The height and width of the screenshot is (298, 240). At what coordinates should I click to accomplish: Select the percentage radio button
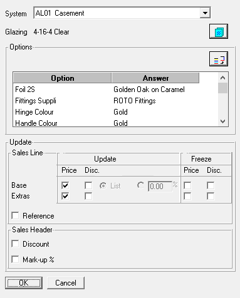coord(140,185)
